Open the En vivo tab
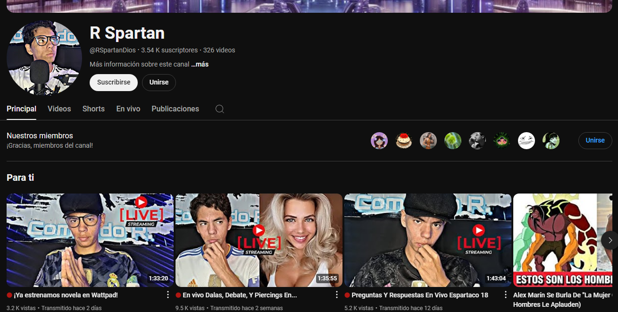This screenshot has height=312, width=618. (x=128, y=109)
